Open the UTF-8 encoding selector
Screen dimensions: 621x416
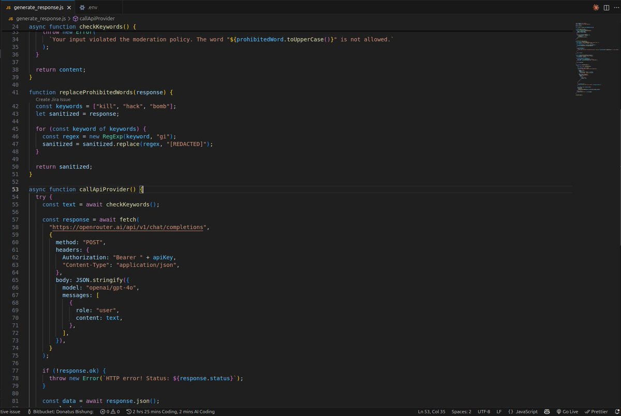click(x=484, y=411)
